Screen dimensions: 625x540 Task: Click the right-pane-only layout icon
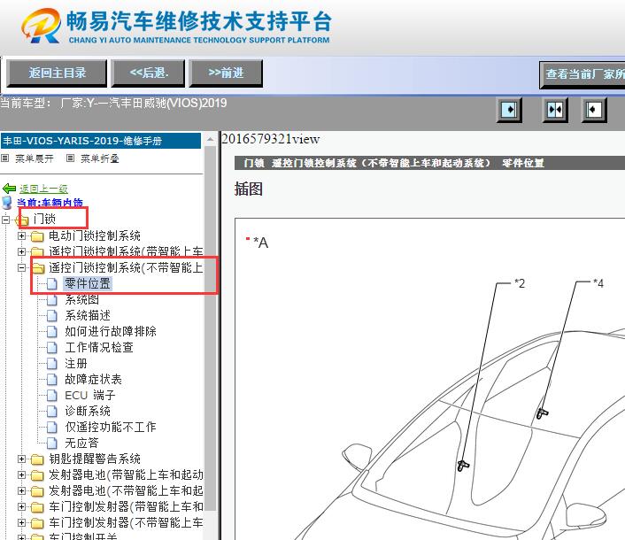594,110
